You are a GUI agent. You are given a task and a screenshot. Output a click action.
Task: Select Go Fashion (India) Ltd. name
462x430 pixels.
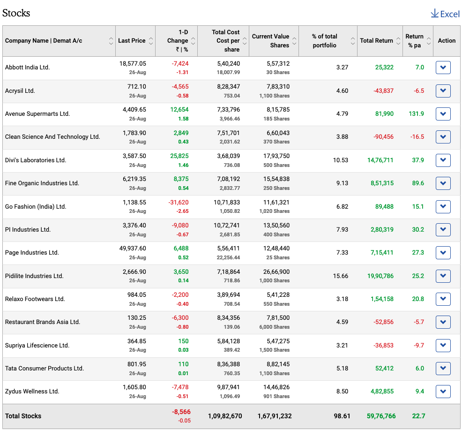[36, 206]
